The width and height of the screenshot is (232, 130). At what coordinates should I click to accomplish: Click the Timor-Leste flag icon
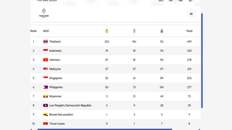pos(46,124)
